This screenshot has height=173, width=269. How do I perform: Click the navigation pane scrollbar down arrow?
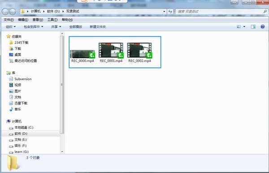(62, 152)
